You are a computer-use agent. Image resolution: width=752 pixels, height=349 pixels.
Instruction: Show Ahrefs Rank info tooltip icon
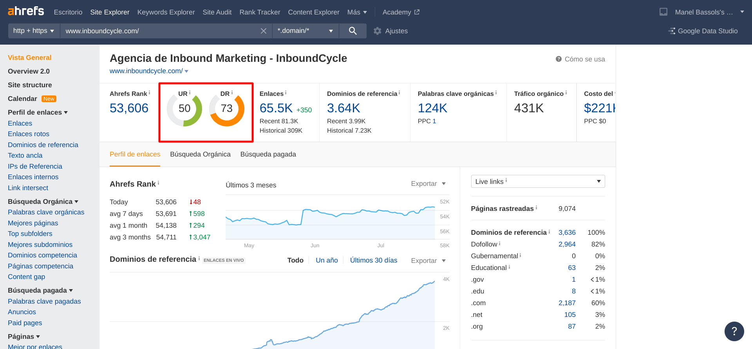149,93
